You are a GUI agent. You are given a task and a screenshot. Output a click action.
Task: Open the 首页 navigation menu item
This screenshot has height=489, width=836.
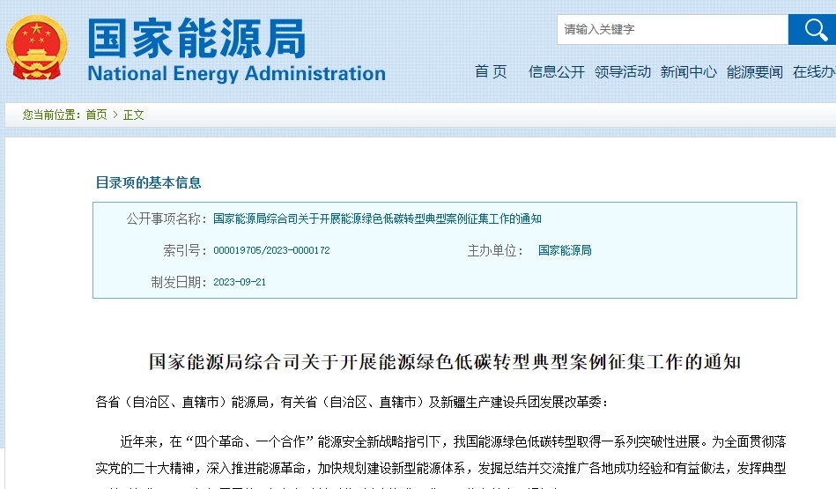[x=491, y=72]
